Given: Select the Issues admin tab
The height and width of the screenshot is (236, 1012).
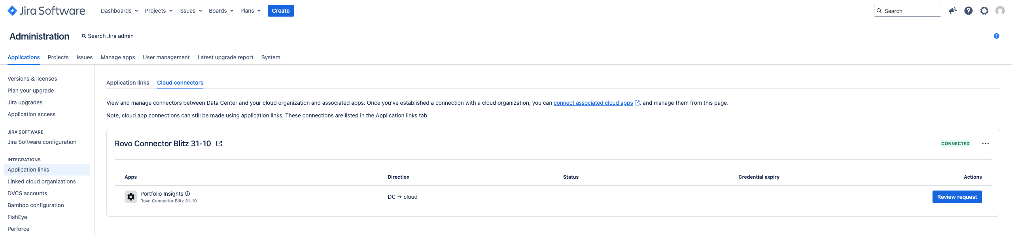Looking at the screenshot, I should click(85, 57).
